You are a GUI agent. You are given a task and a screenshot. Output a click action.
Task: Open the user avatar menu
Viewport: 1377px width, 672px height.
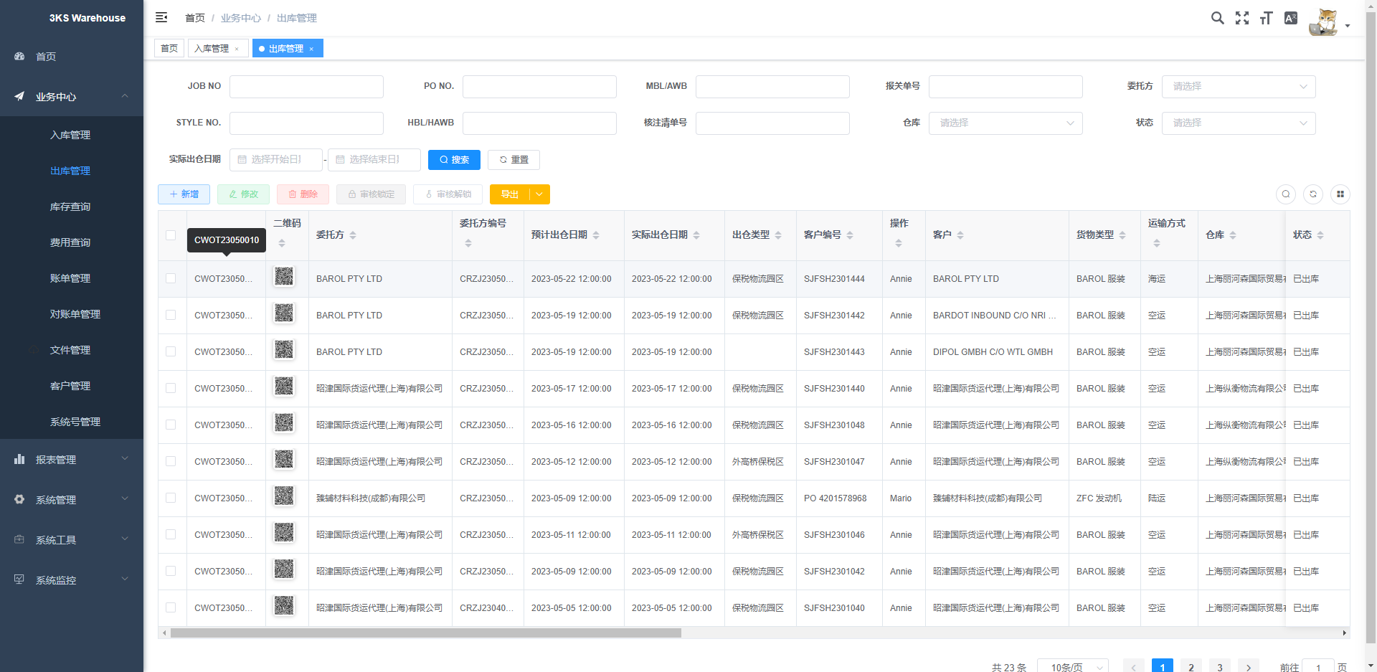point(1328,22)
